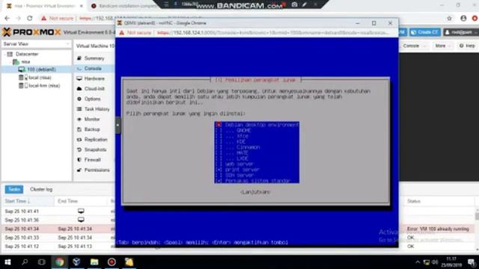This screenshot has height=269, width=479.
Task: Sort by the End Time column
Action: (x=68, y=201)
